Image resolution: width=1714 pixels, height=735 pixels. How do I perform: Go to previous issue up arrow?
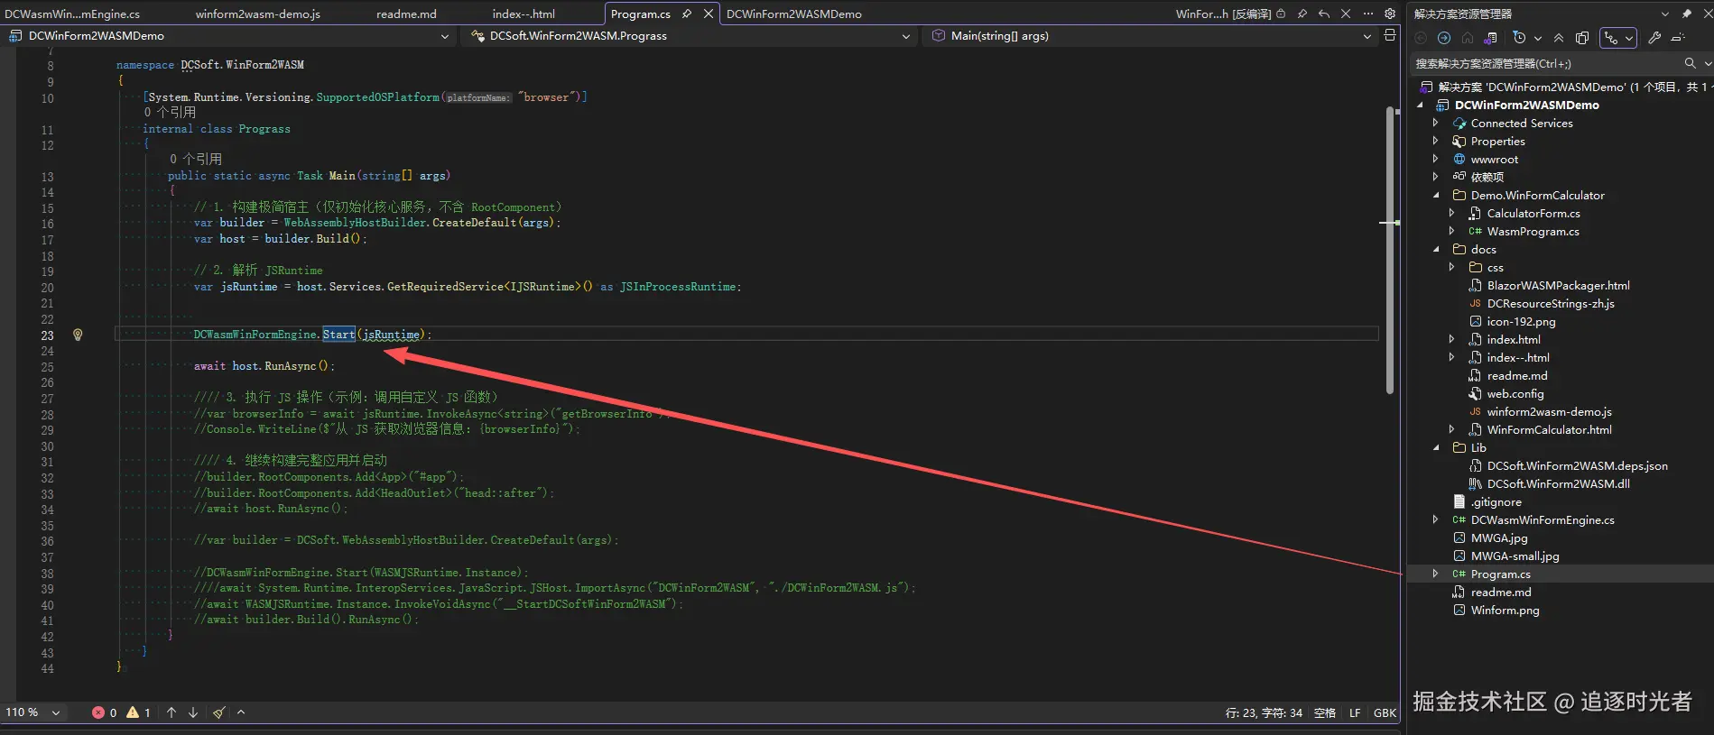click(x=171, y=712)
